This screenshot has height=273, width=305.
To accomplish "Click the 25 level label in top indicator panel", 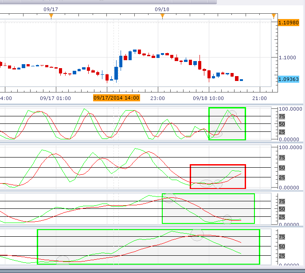I will click(282, 132).
